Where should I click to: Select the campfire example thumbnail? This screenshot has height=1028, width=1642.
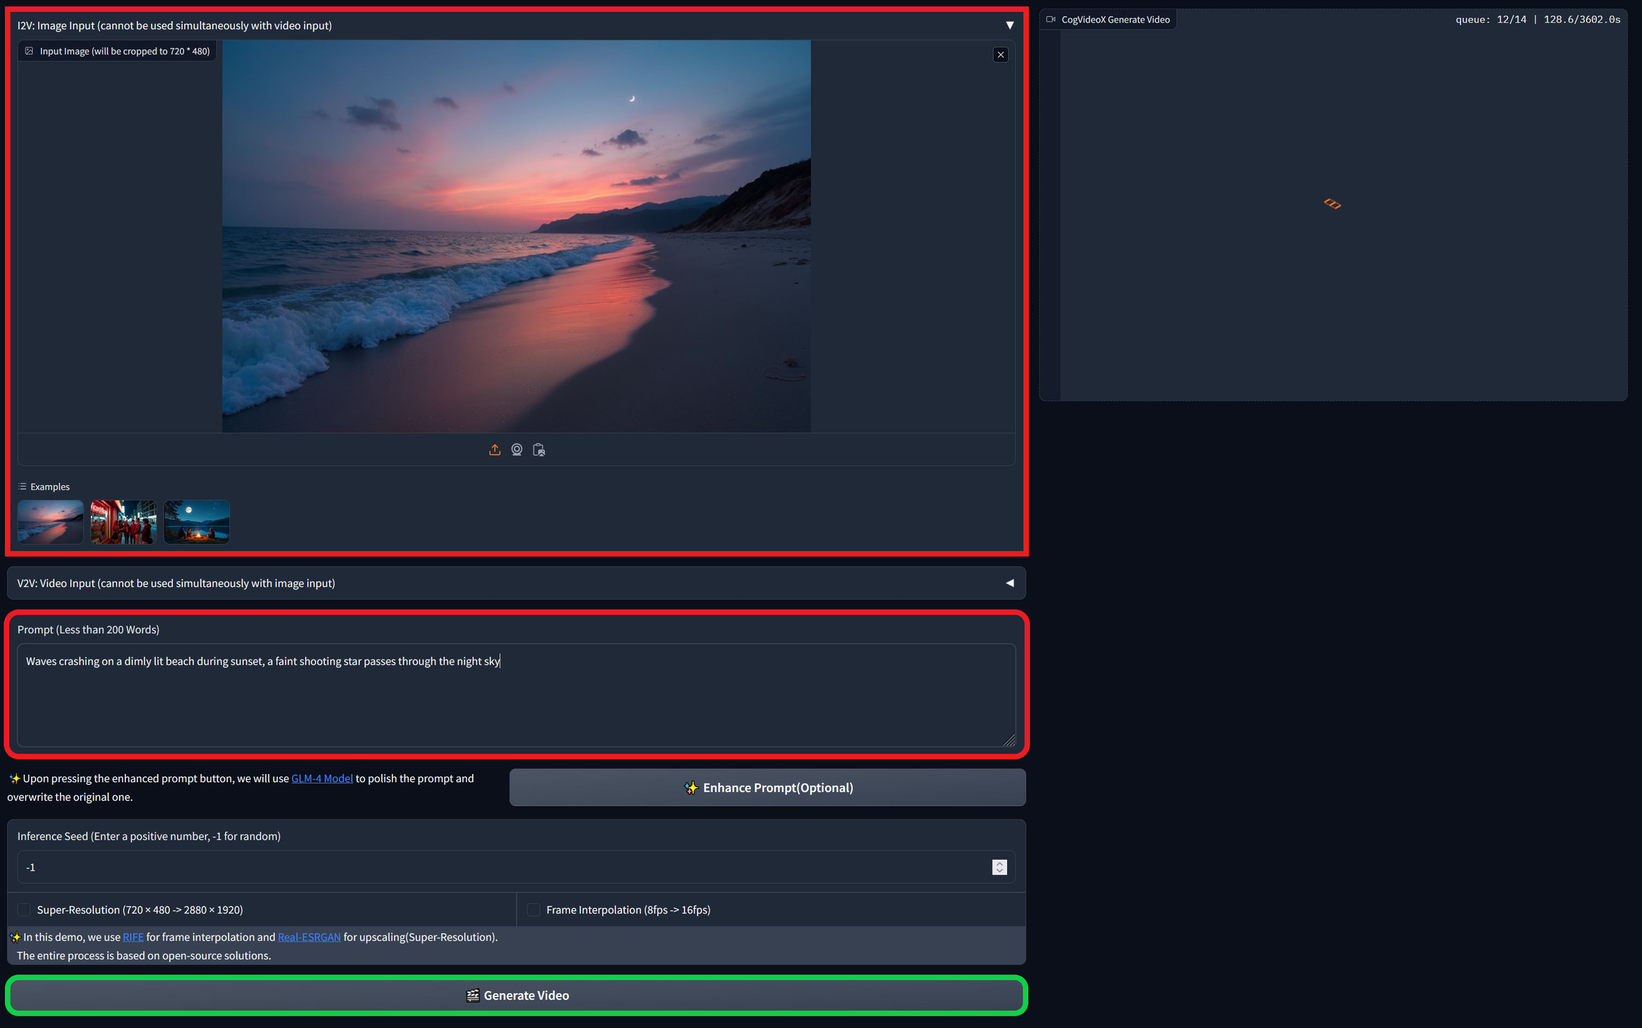click(x=196, y=522)
